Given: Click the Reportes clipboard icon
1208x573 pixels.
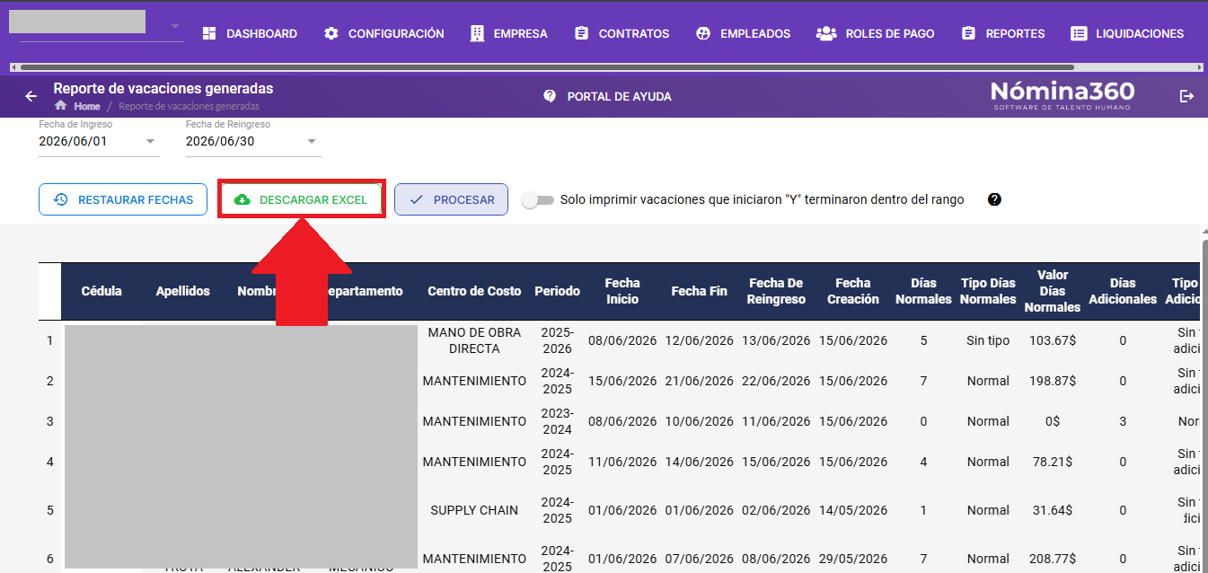Looking at the screenshot, I should coord(968,33).
